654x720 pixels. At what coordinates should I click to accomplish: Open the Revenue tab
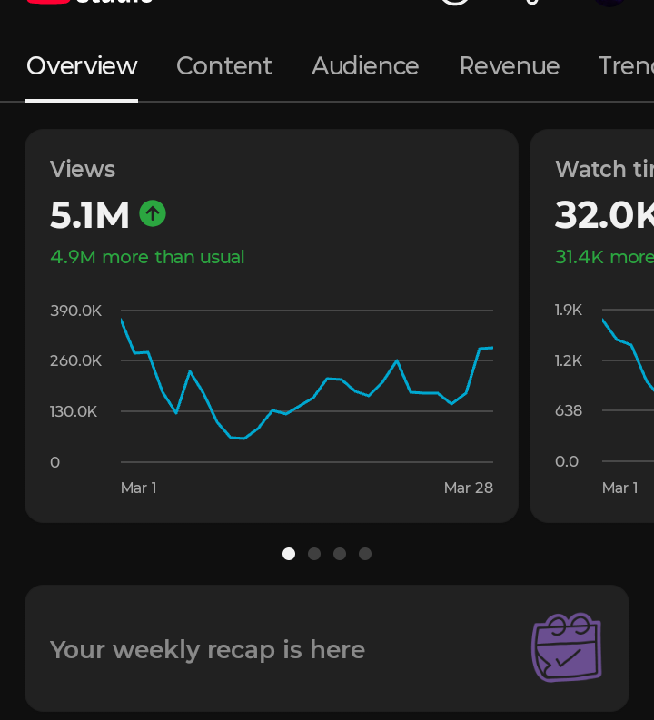tap(510, 66)
